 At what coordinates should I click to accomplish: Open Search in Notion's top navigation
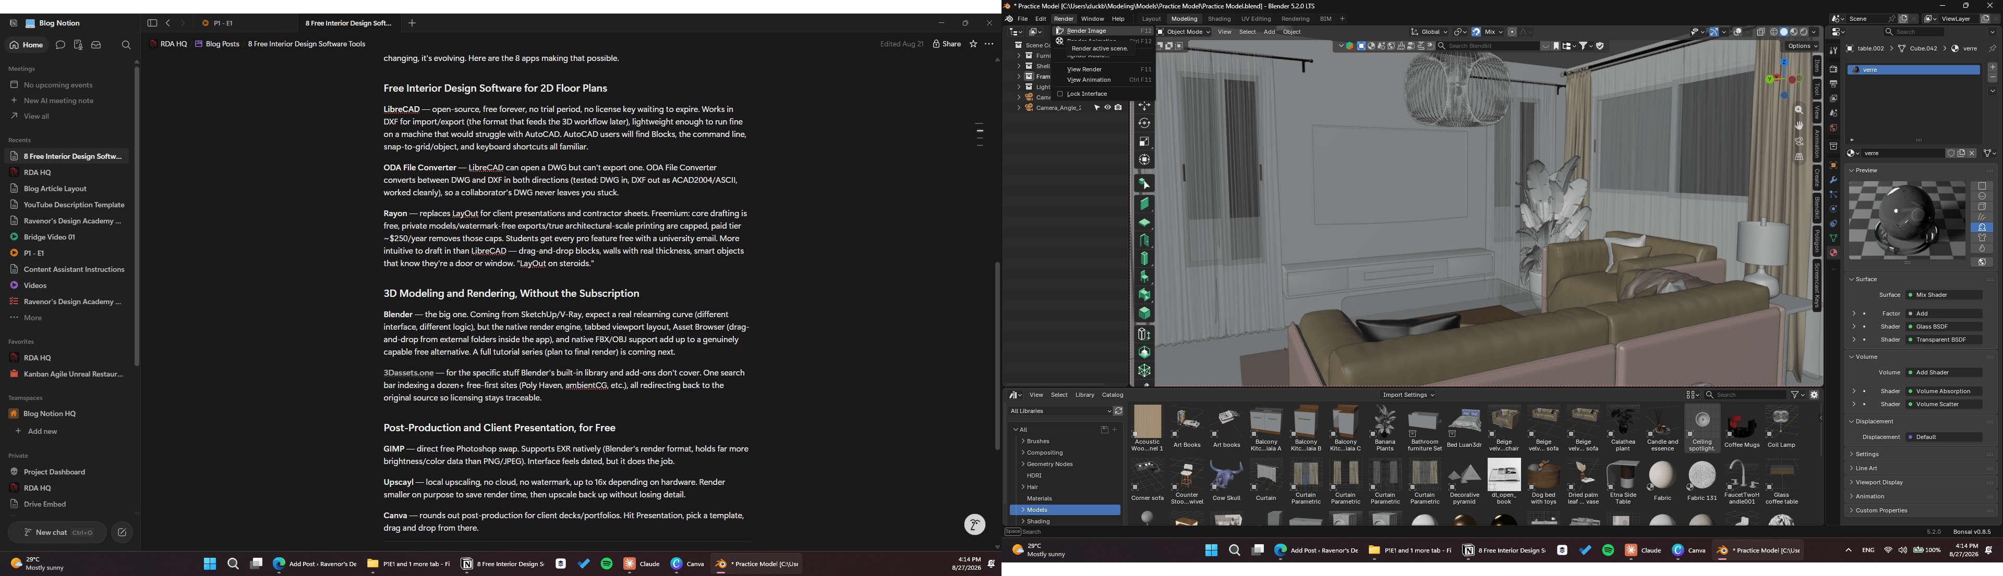(x=127, y=46)
